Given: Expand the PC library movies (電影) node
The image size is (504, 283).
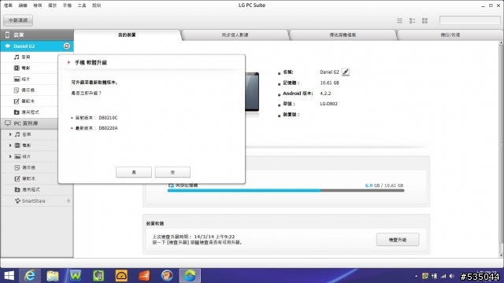Looking at the screenshot, I should [x=10, y=145].
